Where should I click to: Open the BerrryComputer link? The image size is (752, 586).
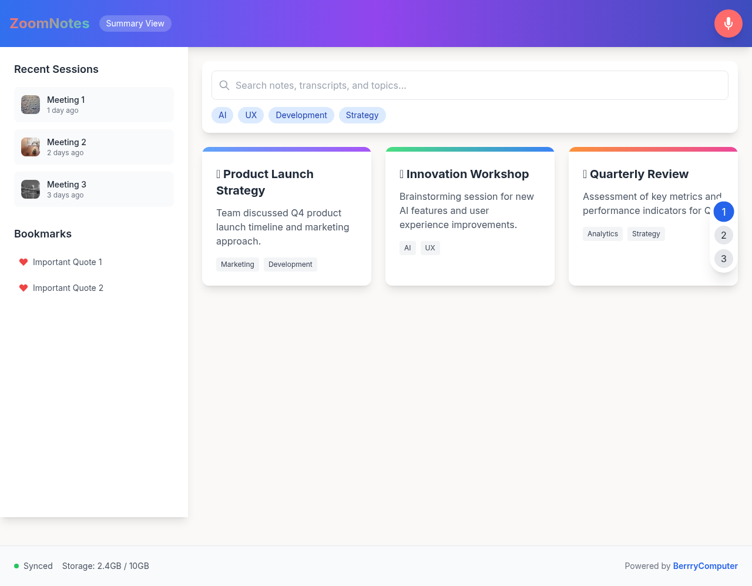click(705, 566)
